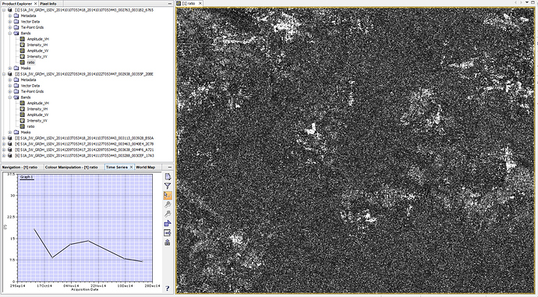Click the upload-arrow icon in Time Series toolbar
Screen dimensions: 538x297
pyautogui.click(x=168, y=242)
